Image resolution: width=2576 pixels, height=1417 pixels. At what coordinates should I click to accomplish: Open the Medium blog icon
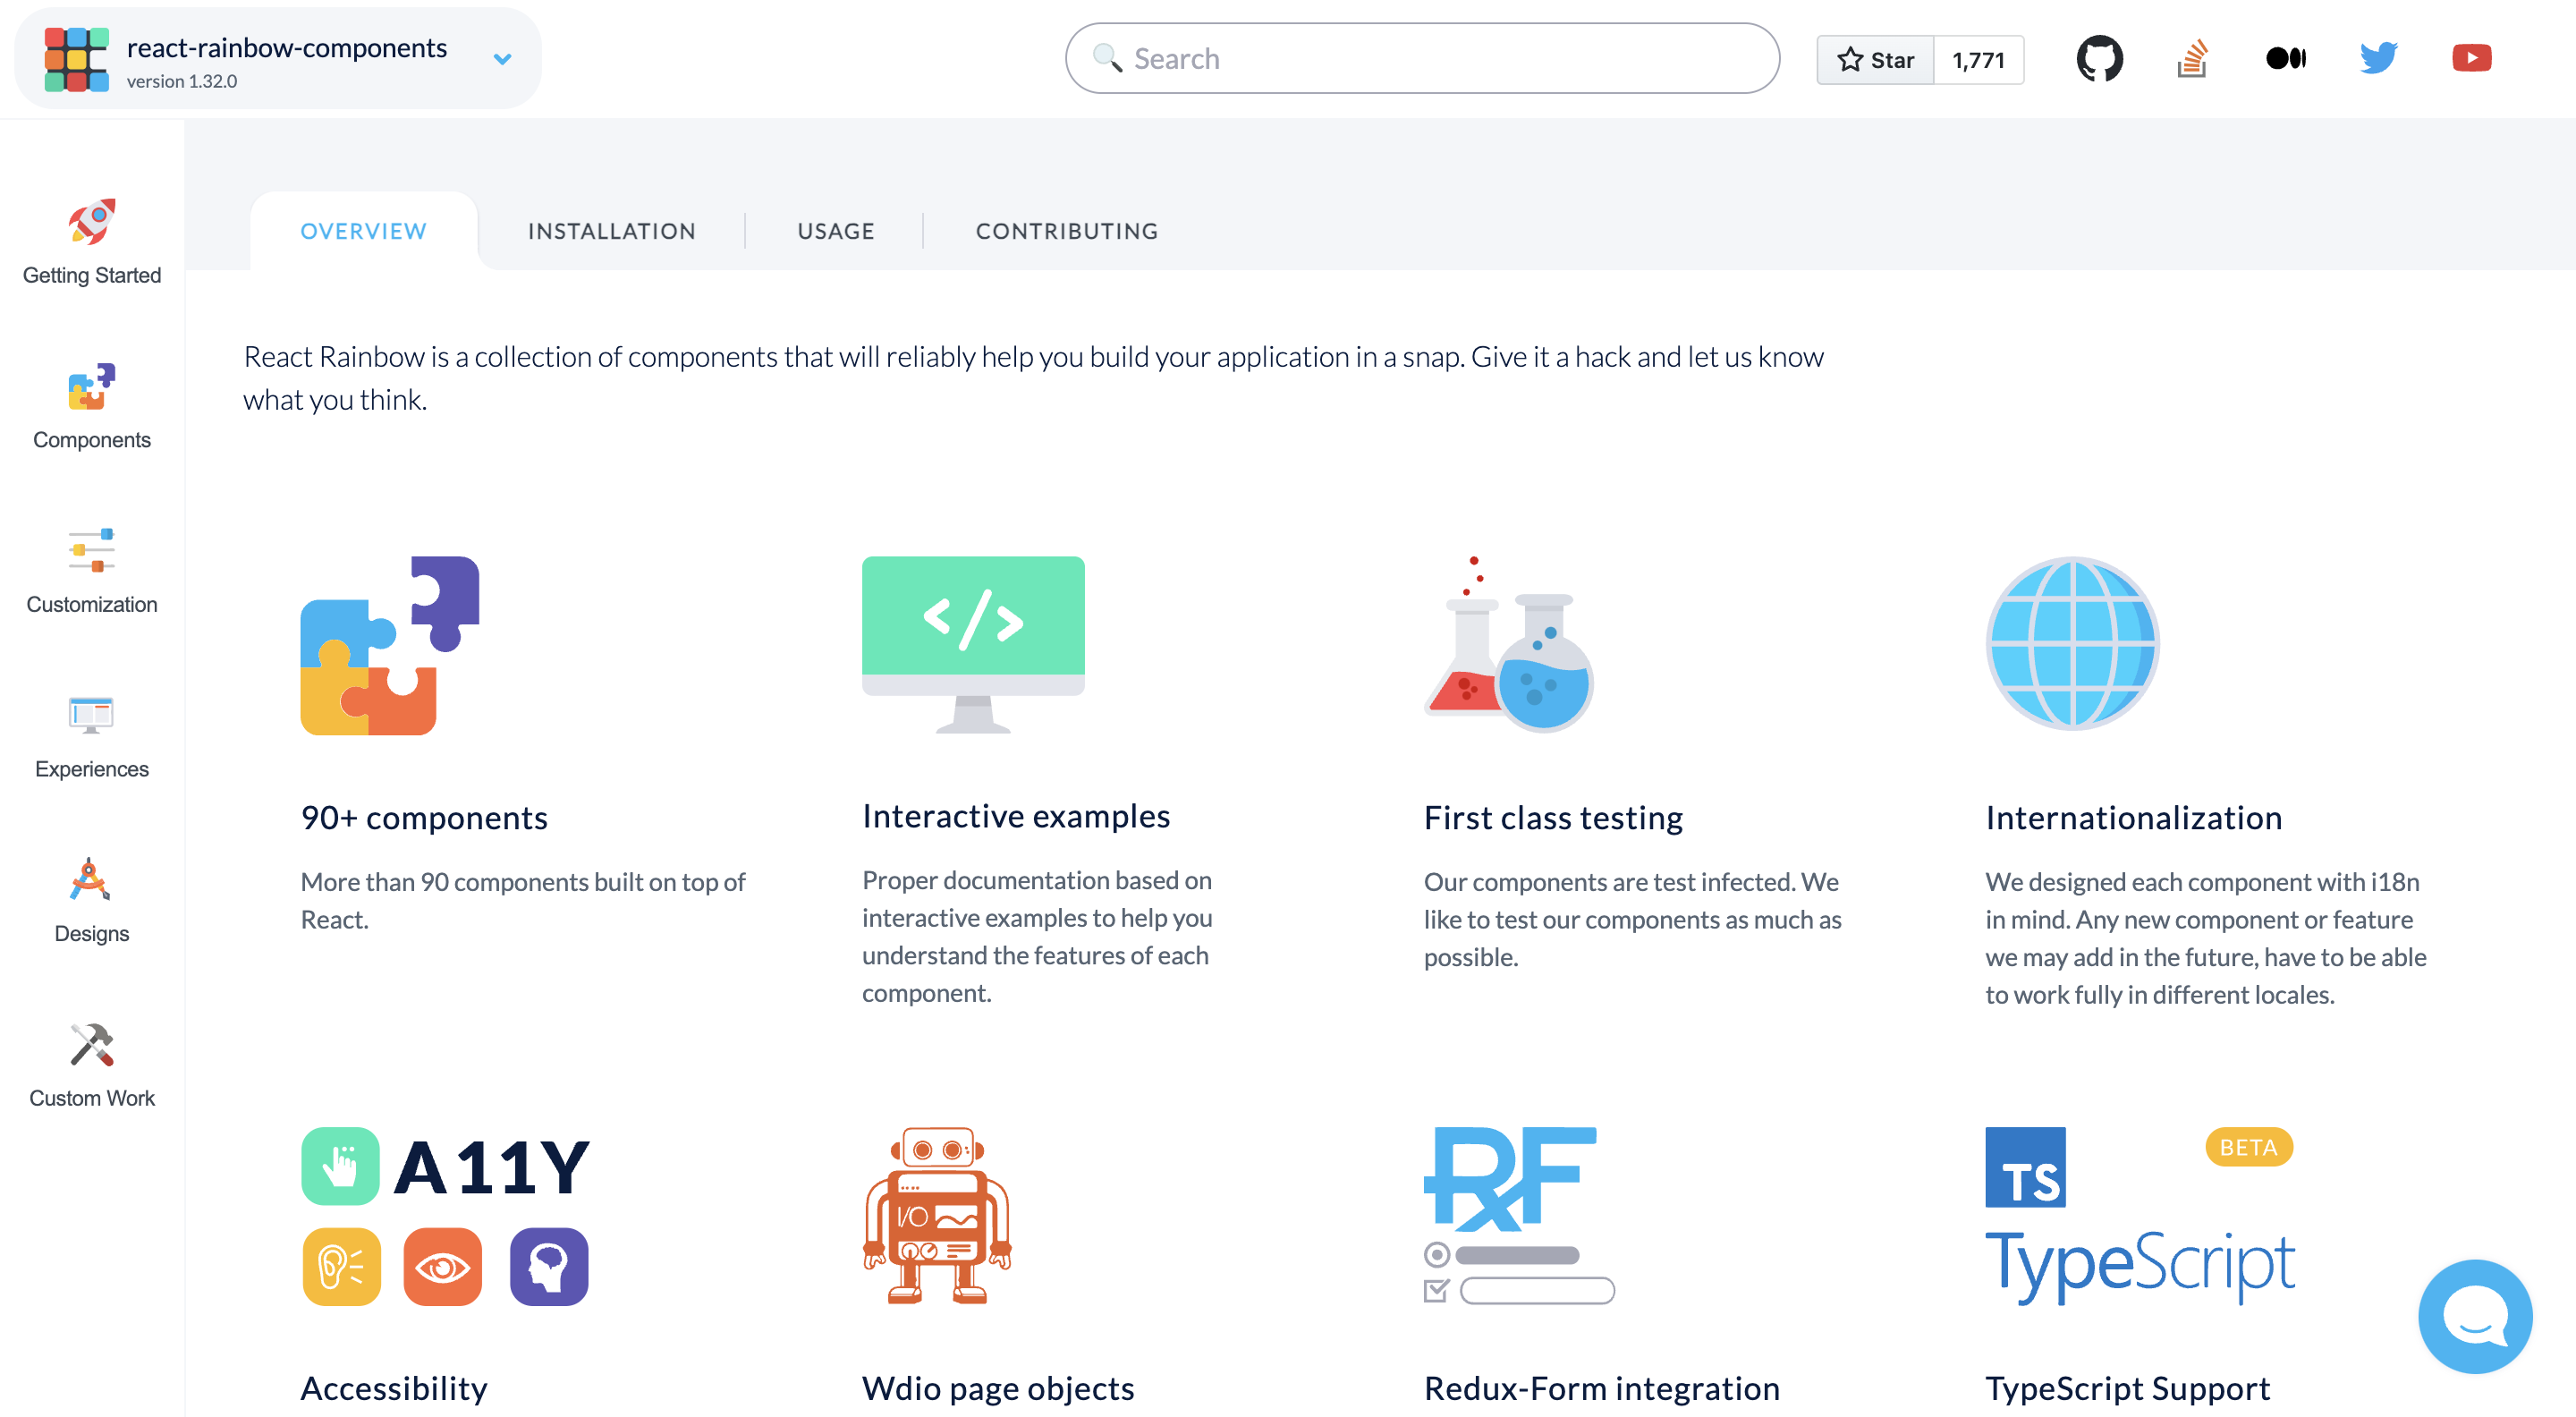(x=2285, y=59)
